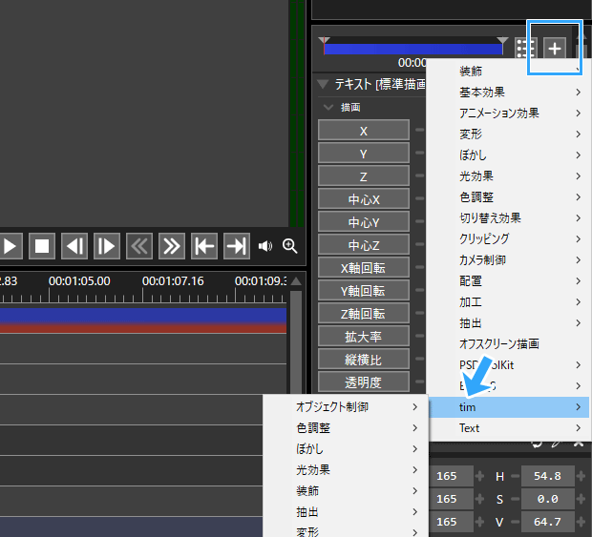Select オフスクリーン描画 menu item
592x537 pixels.
(509, 344)
